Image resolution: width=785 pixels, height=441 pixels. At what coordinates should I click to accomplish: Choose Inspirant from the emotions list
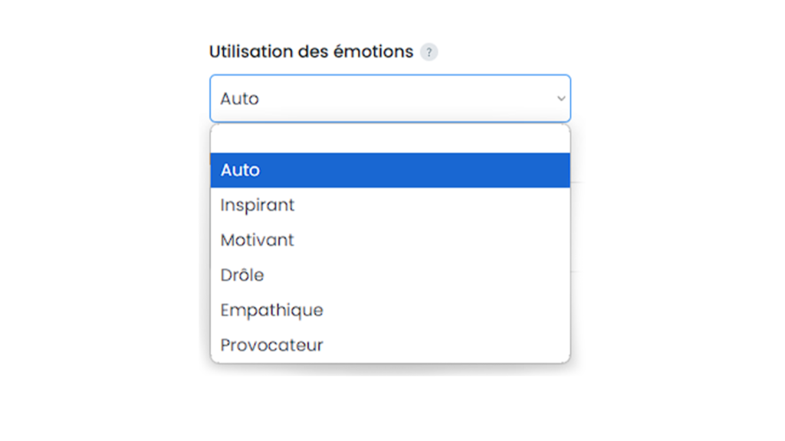point(390,205)
